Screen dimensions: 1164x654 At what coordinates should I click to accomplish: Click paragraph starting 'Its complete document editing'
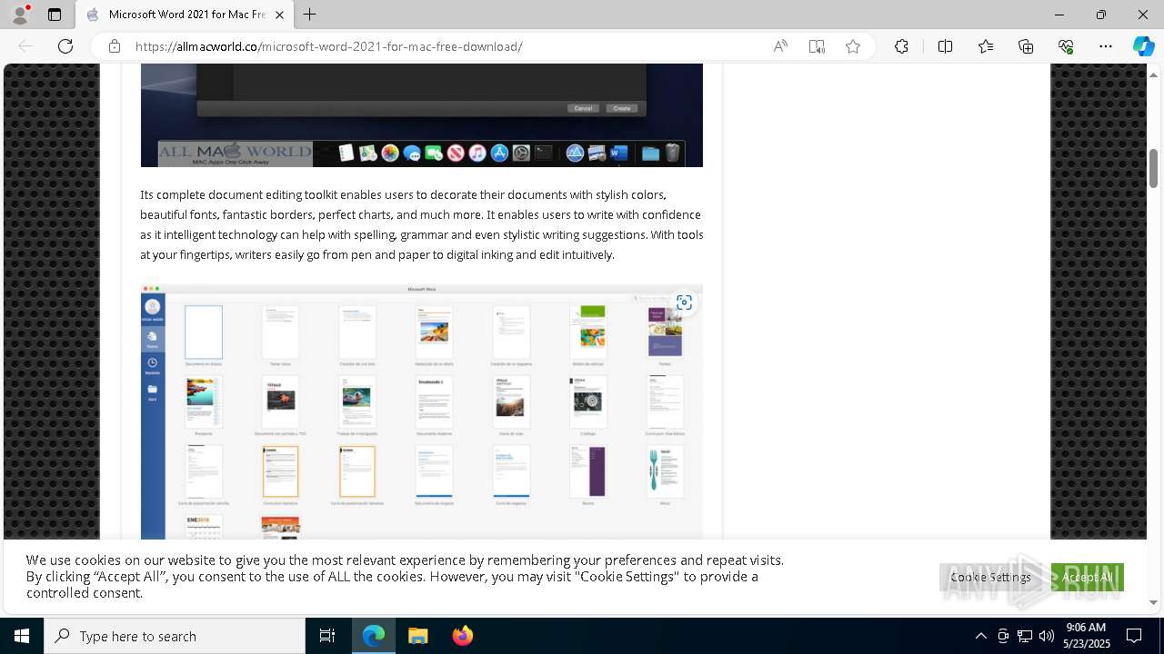pos(422,224)
